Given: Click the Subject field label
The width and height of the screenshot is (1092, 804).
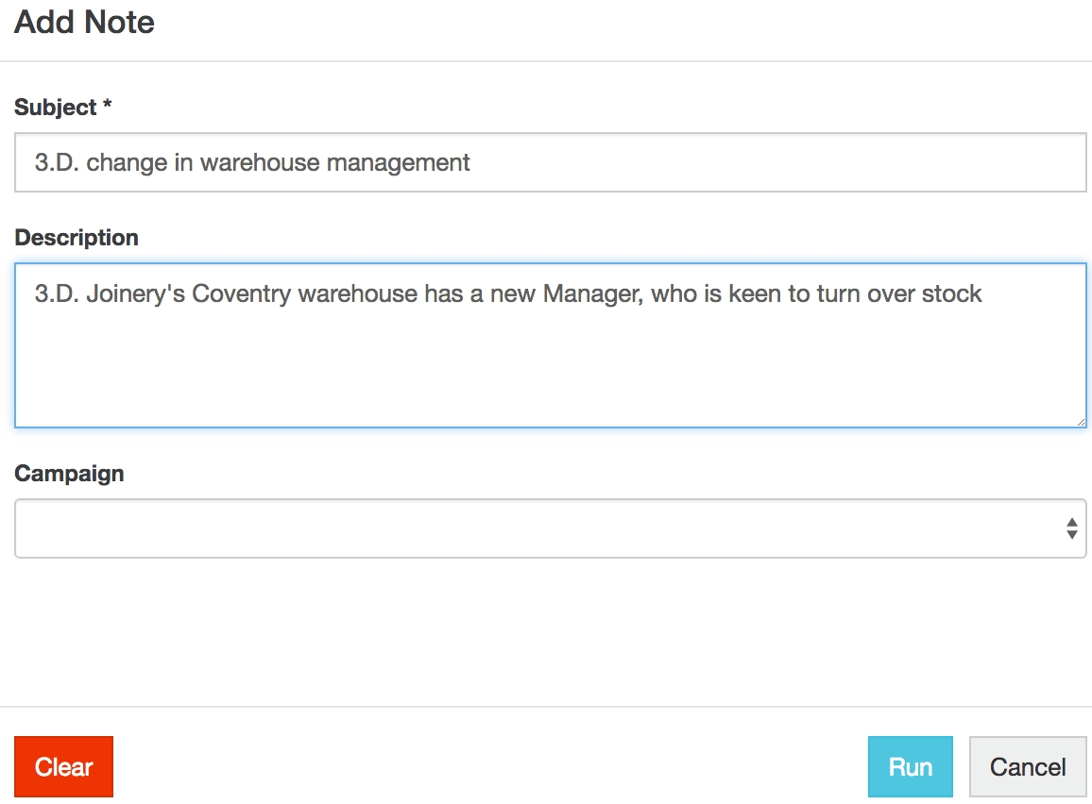Looking at the screenshot, I should click(56, 108).
